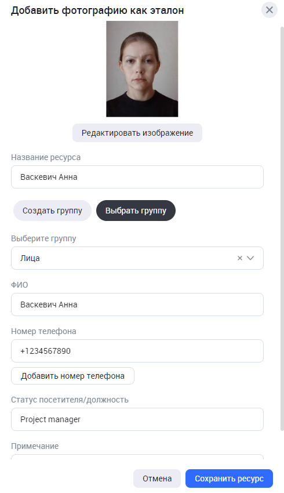The image size is (284, 493).
Task: Edit the phone number field +1234567890
Action: (x=137, y=351)
